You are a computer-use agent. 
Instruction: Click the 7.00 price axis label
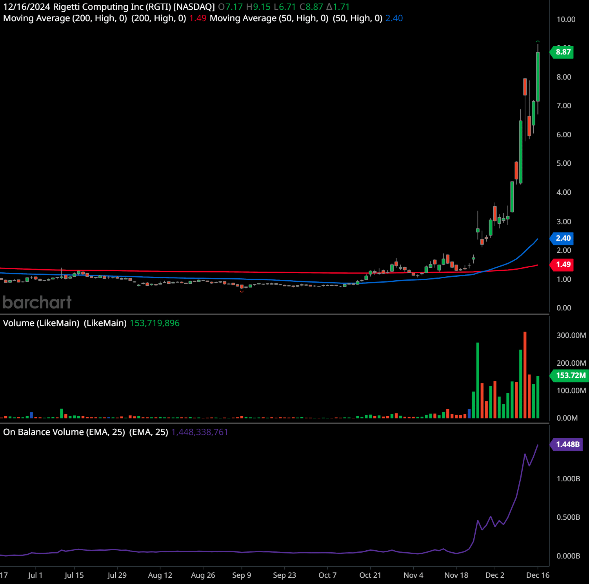pos(564,105)
